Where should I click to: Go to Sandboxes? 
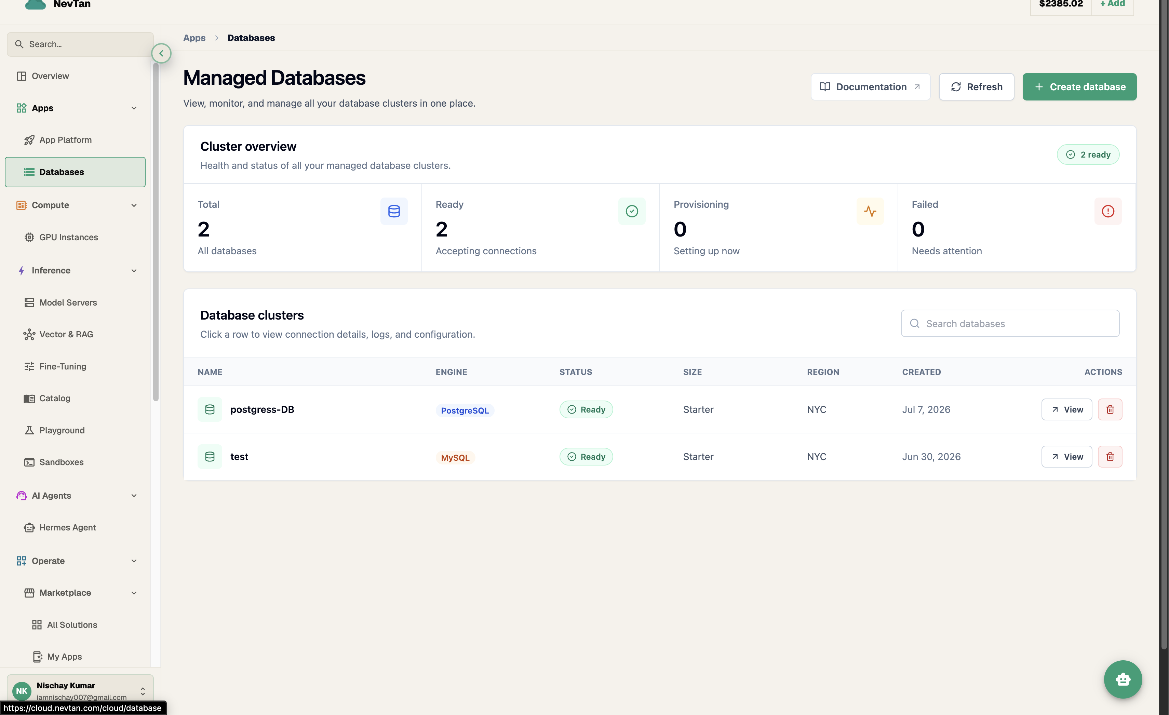point(76,462)
